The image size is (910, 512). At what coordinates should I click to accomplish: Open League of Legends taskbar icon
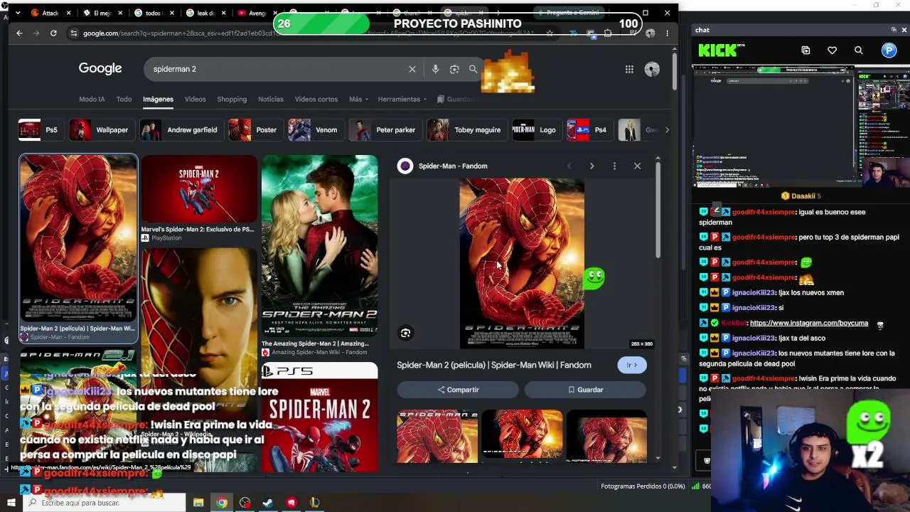314,503
